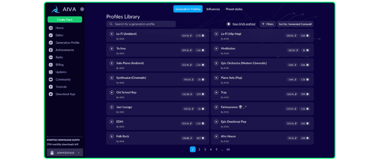Click the Achievements medal icon
386x168 pixels.
[51, 50]
